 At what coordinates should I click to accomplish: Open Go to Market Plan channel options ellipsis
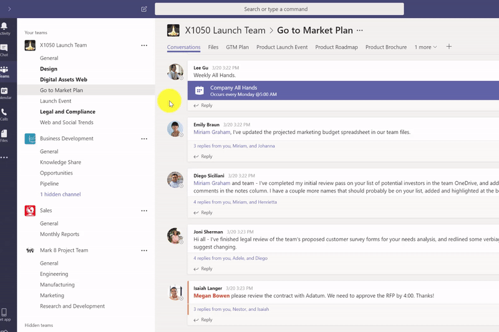click(360, 31)
